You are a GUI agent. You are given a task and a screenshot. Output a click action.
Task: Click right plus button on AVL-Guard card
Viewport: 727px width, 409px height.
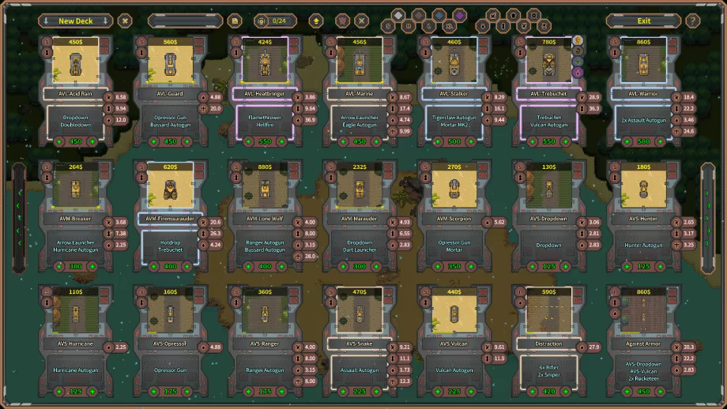(186, 141)
